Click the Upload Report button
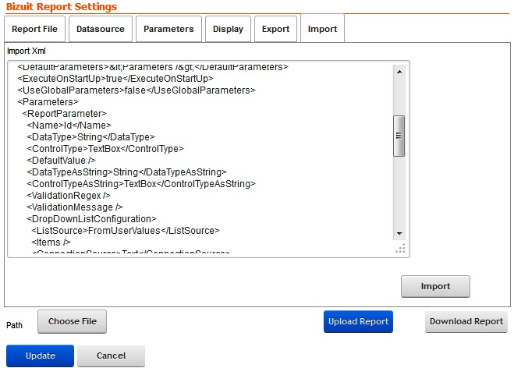The width and height of the screenshot is (514, 368). 358,321
